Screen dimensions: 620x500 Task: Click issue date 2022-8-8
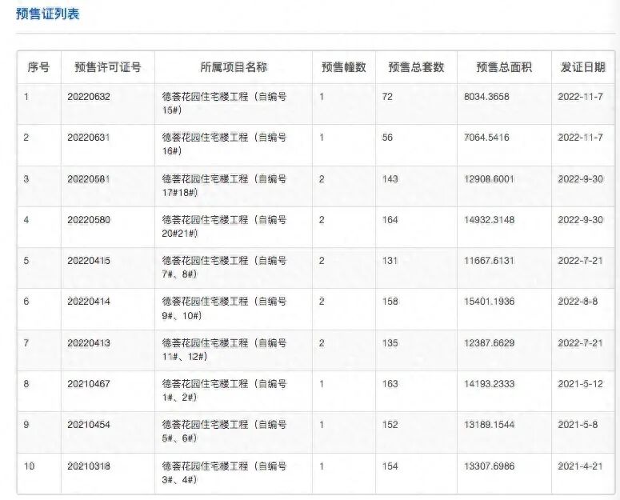[578, 302]
